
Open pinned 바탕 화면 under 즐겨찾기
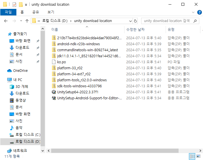coord(20,41)
